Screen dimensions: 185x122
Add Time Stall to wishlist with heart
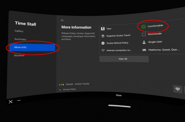(178, 89)
